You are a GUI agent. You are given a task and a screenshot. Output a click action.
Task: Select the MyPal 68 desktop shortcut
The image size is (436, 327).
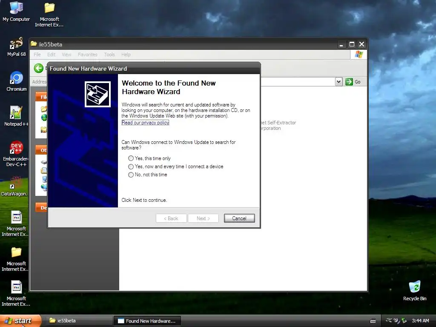(x=16, y=47)
